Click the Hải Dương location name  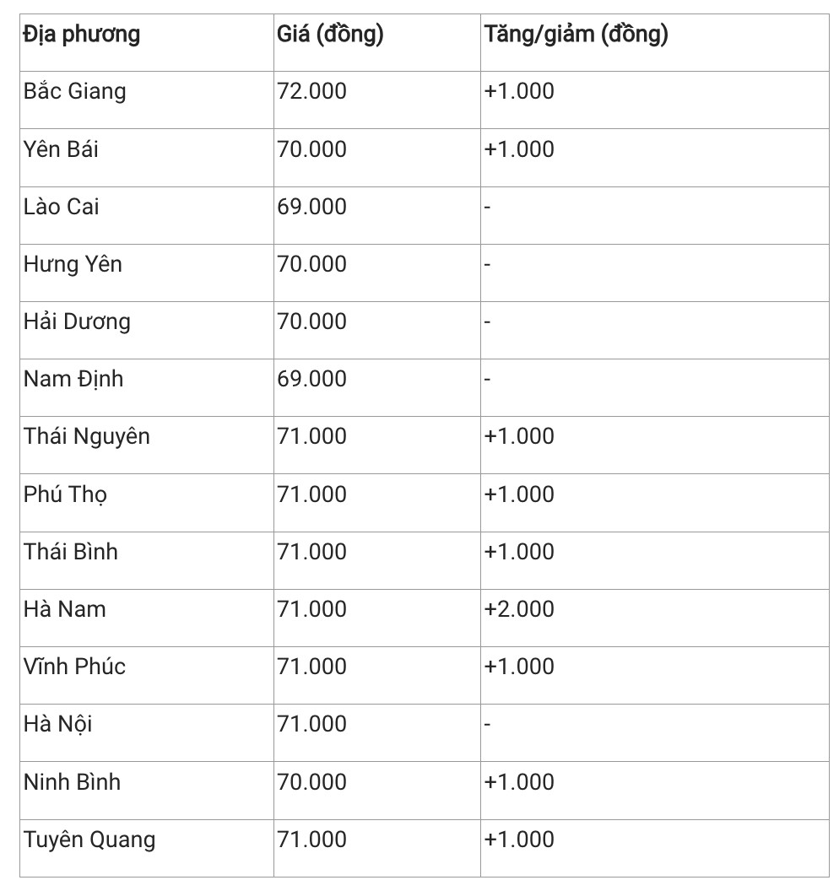tap(77, 321)
